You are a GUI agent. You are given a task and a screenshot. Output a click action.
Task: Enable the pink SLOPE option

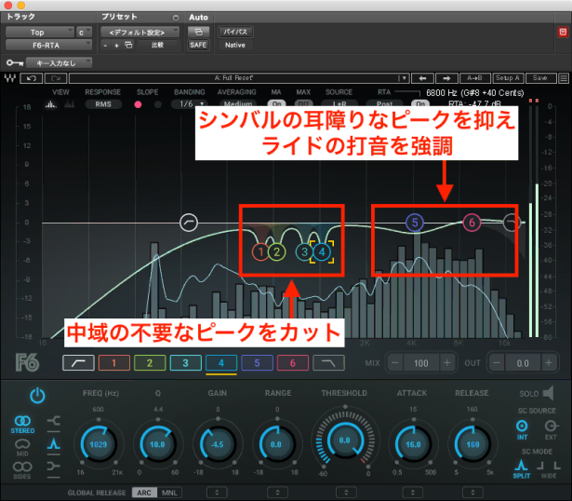point(138,104)
